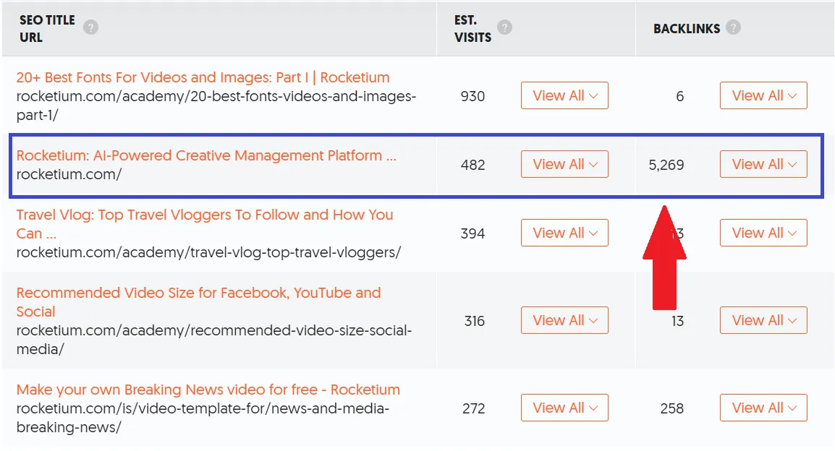This screenshot has height=451, width=835.
Task: Expand visits View All for Breaking News row
Action: pyautogui.click(x=564, y=408)
